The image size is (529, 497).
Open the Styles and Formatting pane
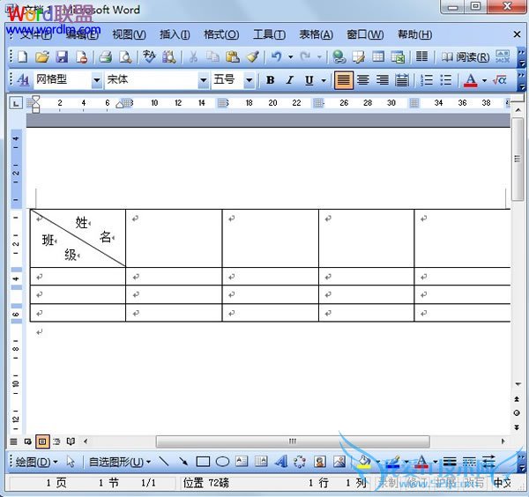pos(23,80)
